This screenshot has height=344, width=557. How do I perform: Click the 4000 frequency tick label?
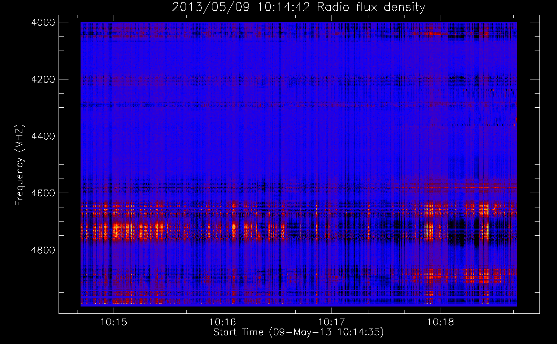point(43,22)
